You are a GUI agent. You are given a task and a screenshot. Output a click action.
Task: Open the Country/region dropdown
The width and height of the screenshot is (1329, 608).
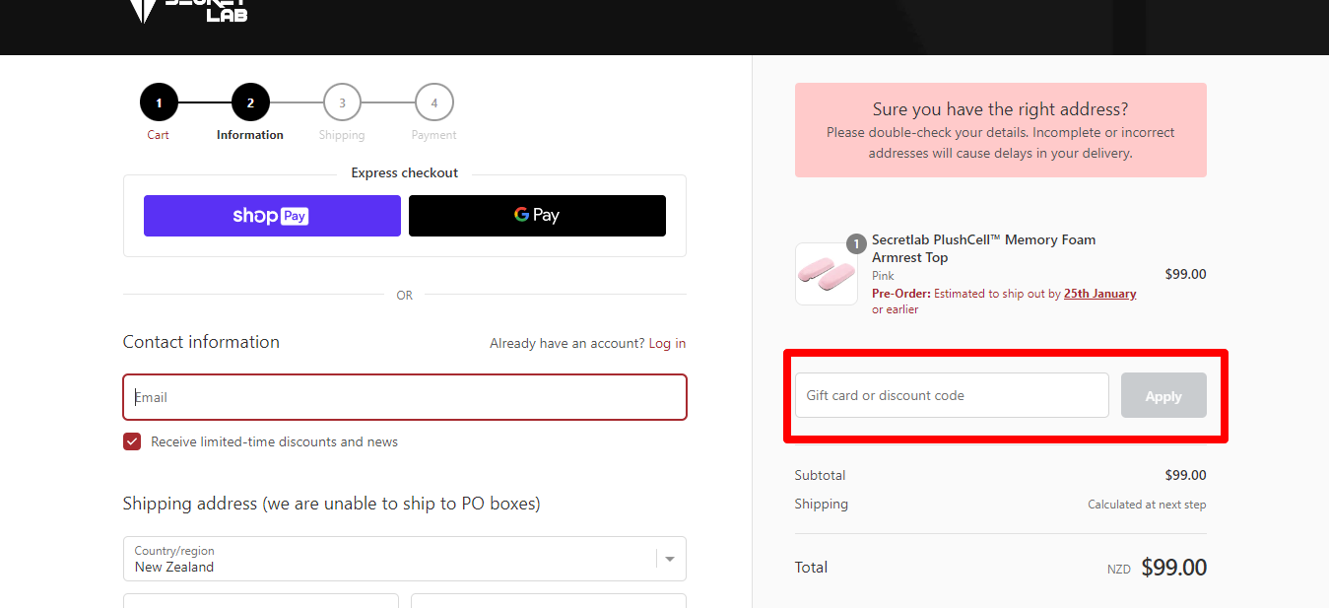tap(405, 559)
